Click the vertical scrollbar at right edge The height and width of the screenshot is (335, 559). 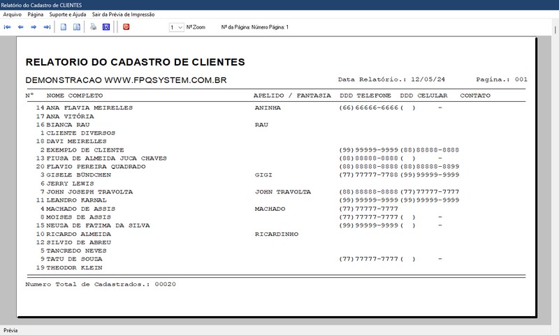[x=555, y=30]
